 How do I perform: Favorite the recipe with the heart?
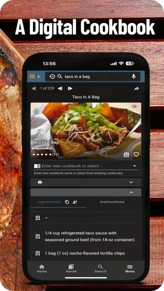click(x=136, y=154)
